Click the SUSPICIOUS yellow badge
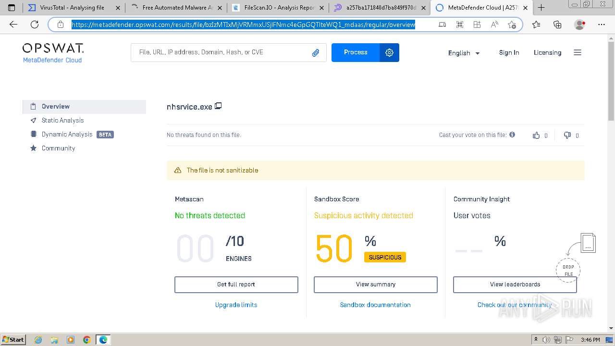Image resolution: width=615 pixels, height=346 pixels. coord(385,258)
